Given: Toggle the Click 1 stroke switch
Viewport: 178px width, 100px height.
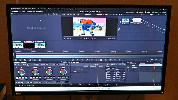Looking at the screenshot, I should (81, 71).
